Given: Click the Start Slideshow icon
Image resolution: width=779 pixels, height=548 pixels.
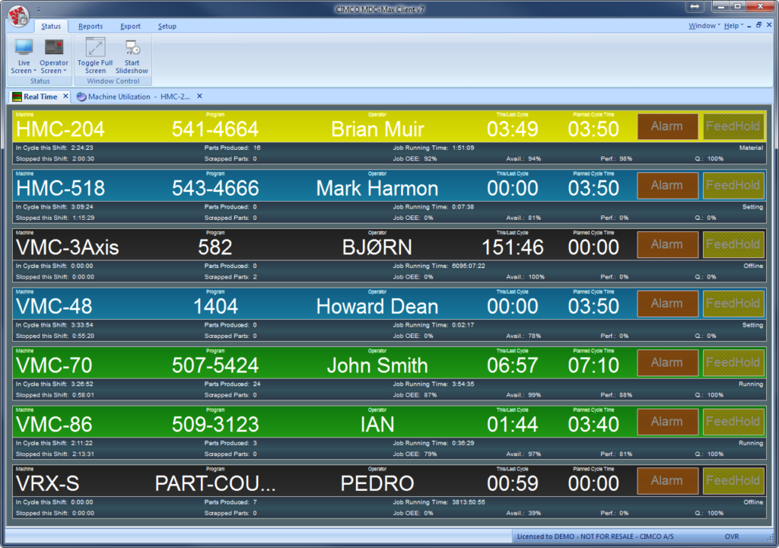Looking at the screenshot, I should pos(132,47).
